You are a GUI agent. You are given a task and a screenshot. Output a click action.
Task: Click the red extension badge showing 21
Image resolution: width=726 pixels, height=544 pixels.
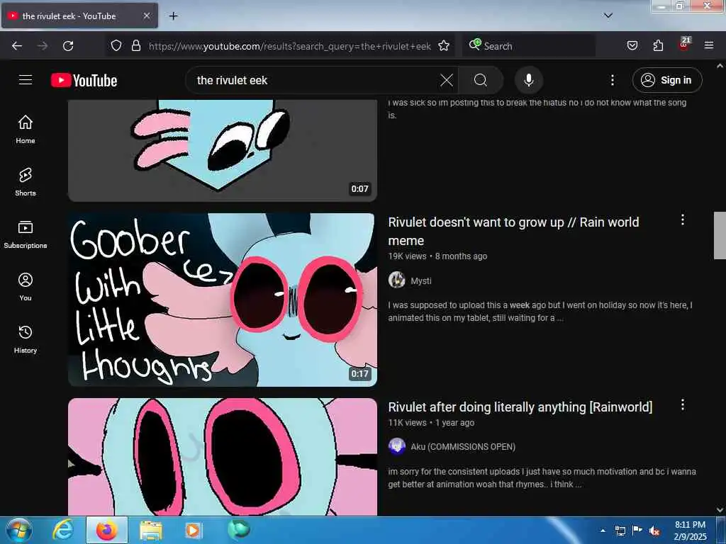684,44
